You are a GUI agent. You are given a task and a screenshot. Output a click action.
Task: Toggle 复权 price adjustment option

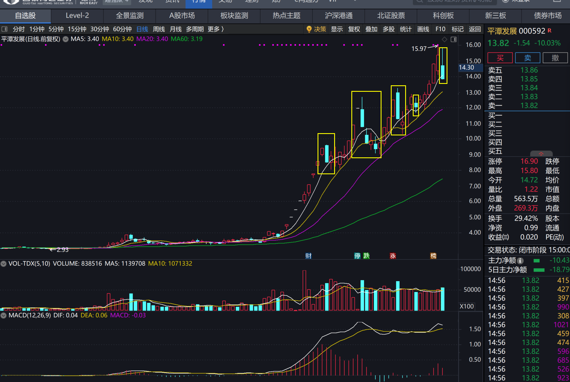[354, 29]
